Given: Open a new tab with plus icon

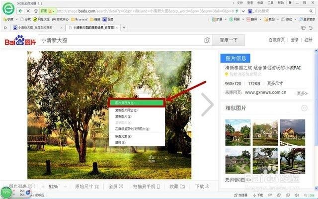Looking at the screenshot, I should click(117, 28).
